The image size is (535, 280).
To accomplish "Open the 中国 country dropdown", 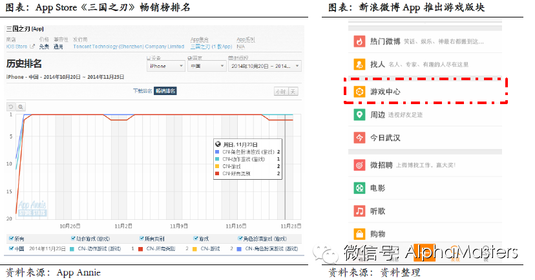I will (x=207, y=66).
